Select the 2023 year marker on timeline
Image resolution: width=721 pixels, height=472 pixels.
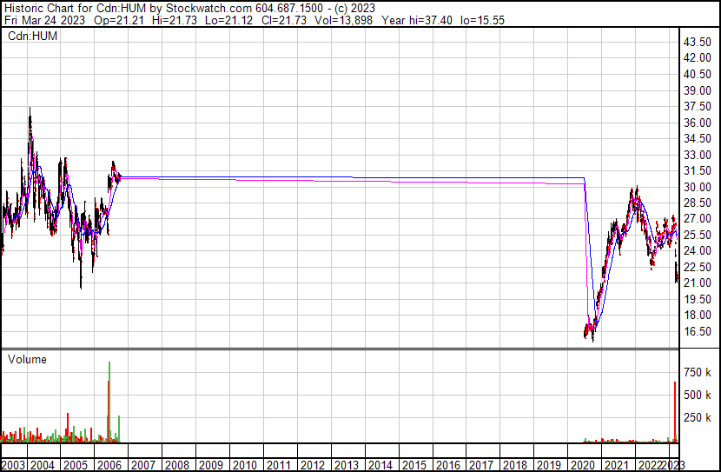[x=674, y=464]
